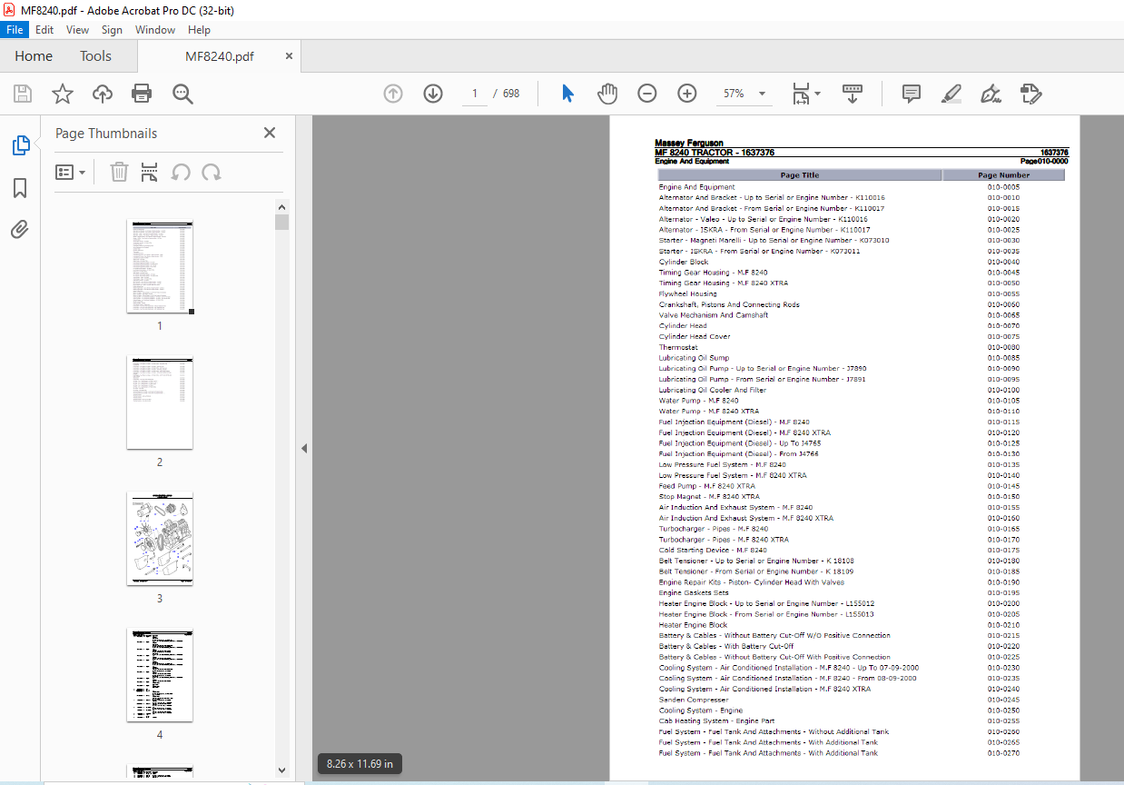Click the thumbnails panel scrollbar thumb
The height and width of the screenshot is (785, 1124).
pos(281,222)
